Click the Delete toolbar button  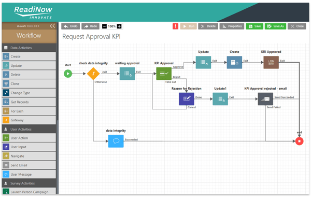tap(208, 26)
